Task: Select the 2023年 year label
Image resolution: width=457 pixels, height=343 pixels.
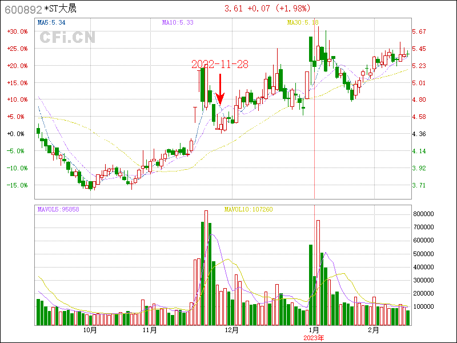Action: pos(314,338)
